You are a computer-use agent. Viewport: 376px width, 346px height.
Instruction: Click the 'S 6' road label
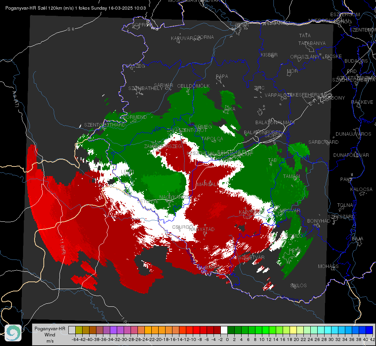[71, 29]
